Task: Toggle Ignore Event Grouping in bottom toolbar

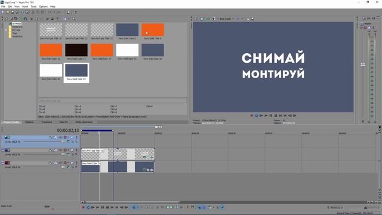Action: [x=223, y=207]
